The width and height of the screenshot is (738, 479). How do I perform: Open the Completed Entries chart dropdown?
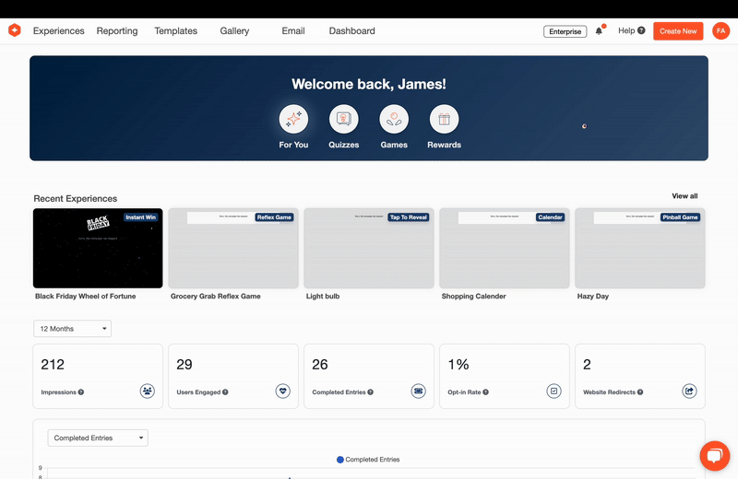pos(97,438)
